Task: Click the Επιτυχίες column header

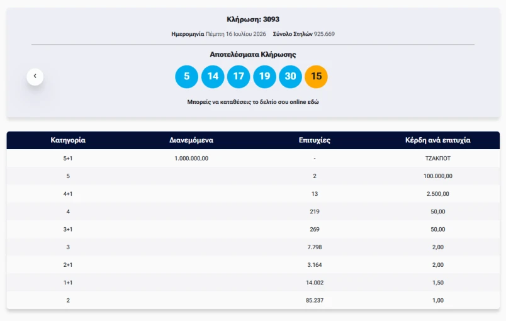Action: tap(315, 140)
